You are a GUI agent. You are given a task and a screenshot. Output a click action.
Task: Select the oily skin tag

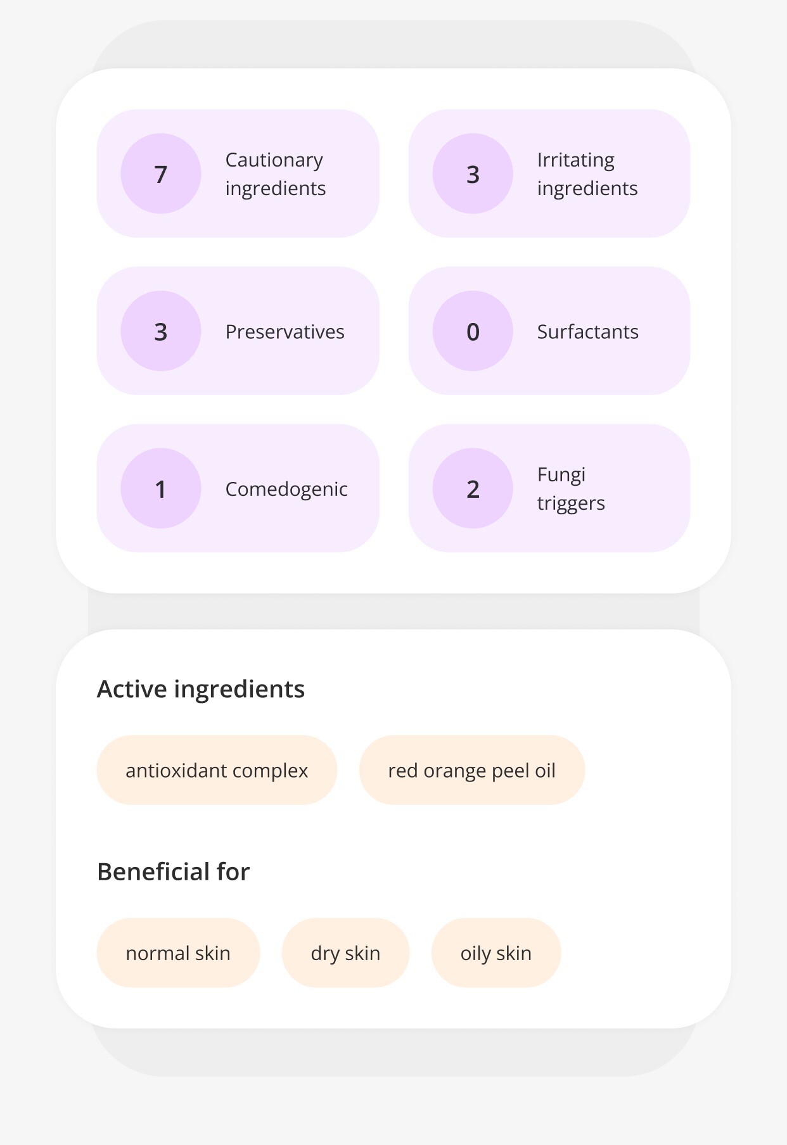pos(496,952)
